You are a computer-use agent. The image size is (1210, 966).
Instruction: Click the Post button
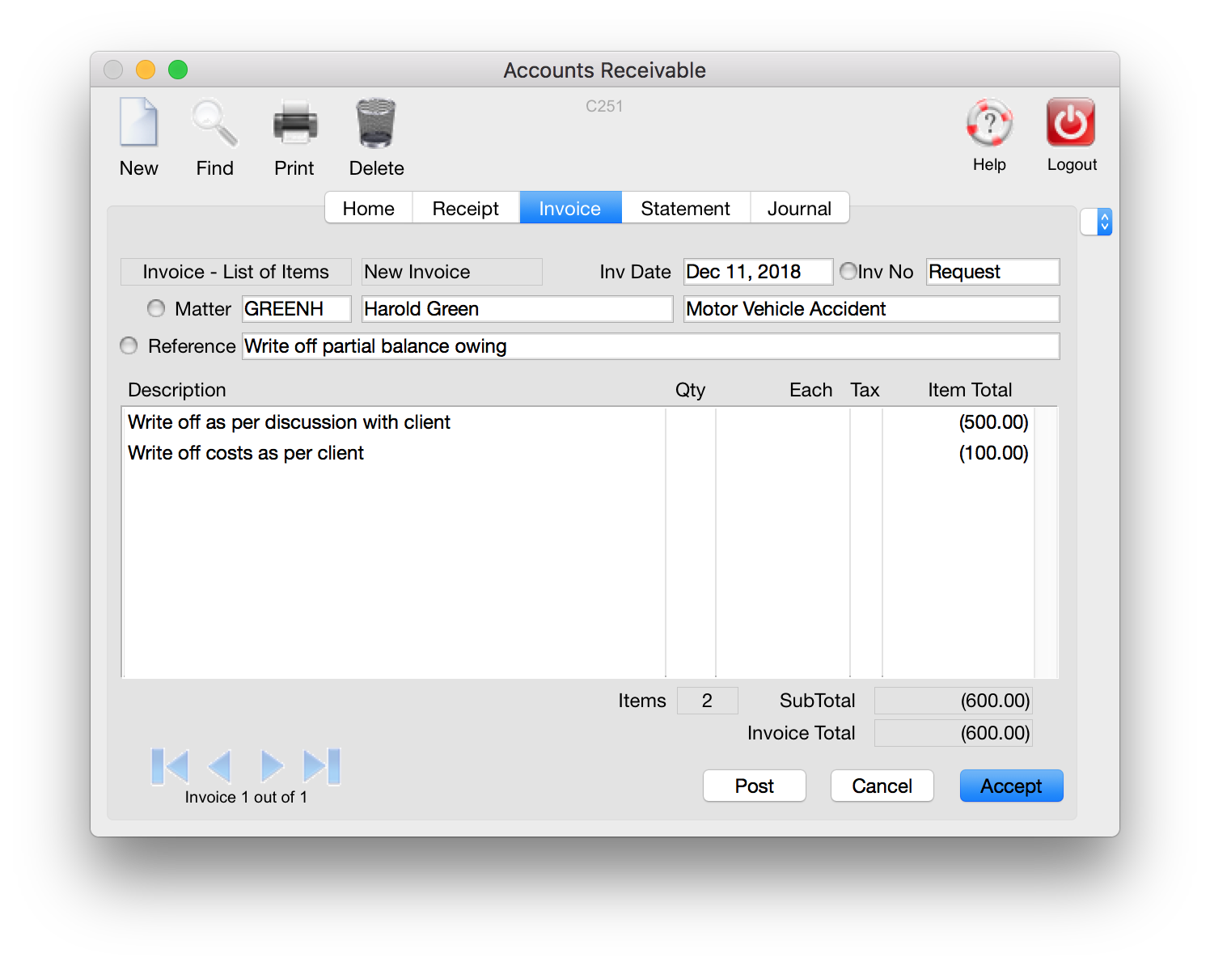click(755, 786)
